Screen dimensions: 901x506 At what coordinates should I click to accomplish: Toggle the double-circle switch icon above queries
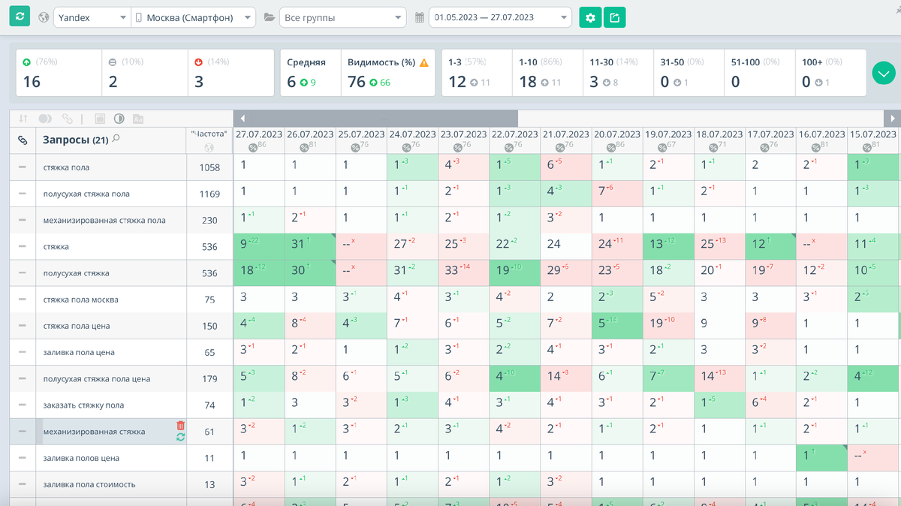point(46,119)
